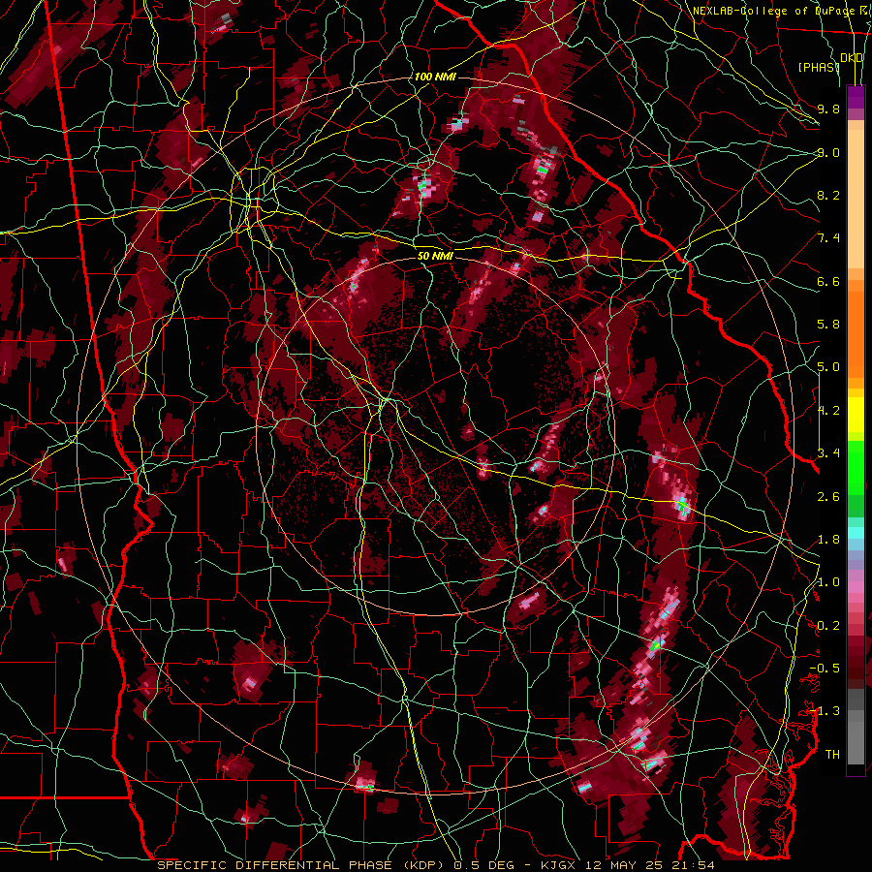Click the 7.4 scale value
The width and height of the screenshot is (872, 872).
(828, 238)
